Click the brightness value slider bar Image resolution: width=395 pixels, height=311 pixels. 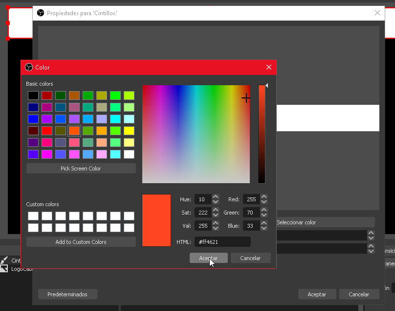(x=262, y=134)
